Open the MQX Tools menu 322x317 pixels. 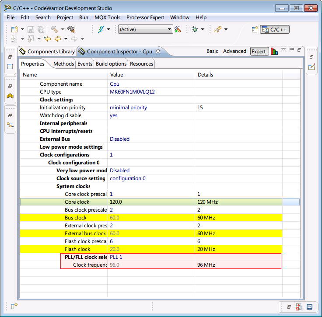point(107,17)
